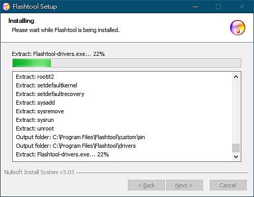The width and height of the screenshot is (254, 197).
Task: Click the green installation progress bar
Action: pos(127,63)
